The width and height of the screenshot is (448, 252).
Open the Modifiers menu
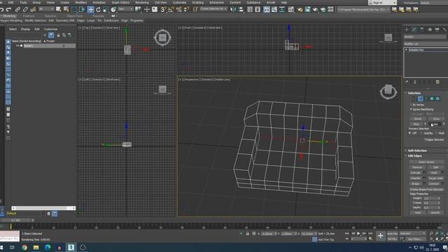point(81,2)
